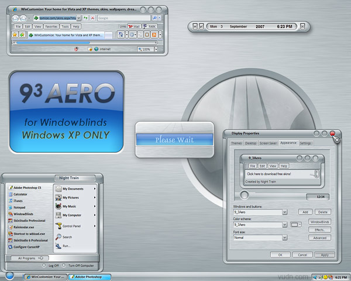Click the Effects... button
Viewport: 351px width, 281px height.
pos(319,230)
